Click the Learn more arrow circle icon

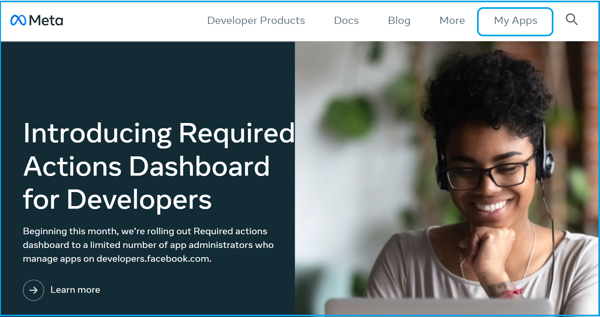[x=33, y=290]
